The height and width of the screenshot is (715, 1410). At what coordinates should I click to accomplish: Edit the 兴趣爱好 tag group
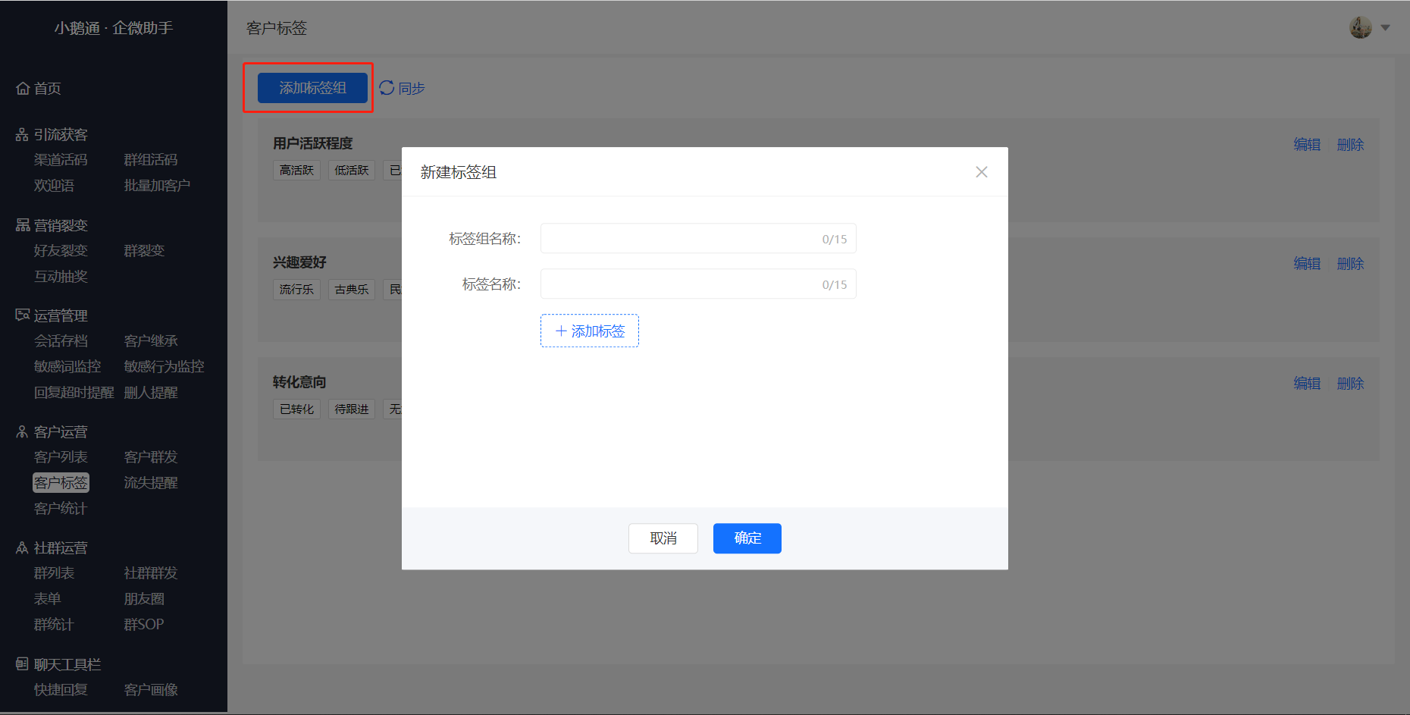pos(1307,264)
